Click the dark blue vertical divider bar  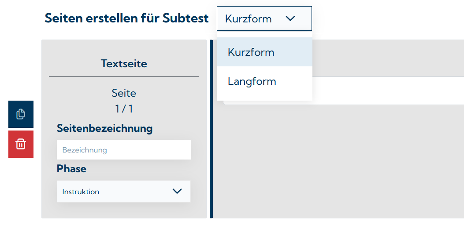212,132
